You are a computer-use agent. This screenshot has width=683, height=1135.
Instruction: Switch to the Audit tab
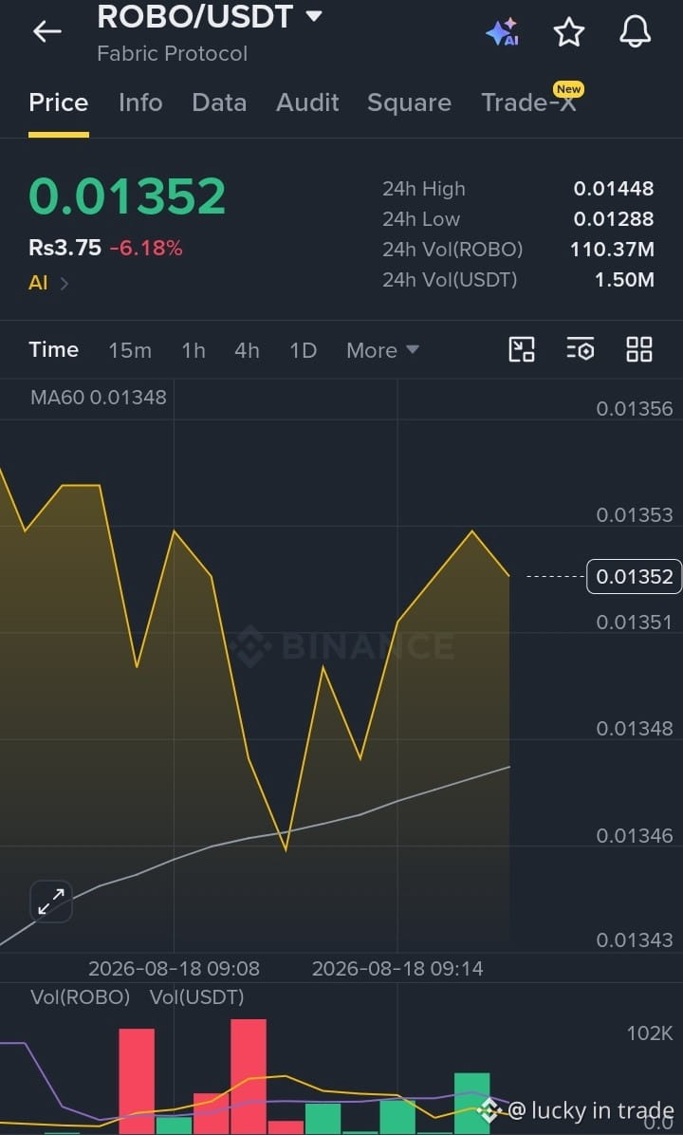click(307, 102)
